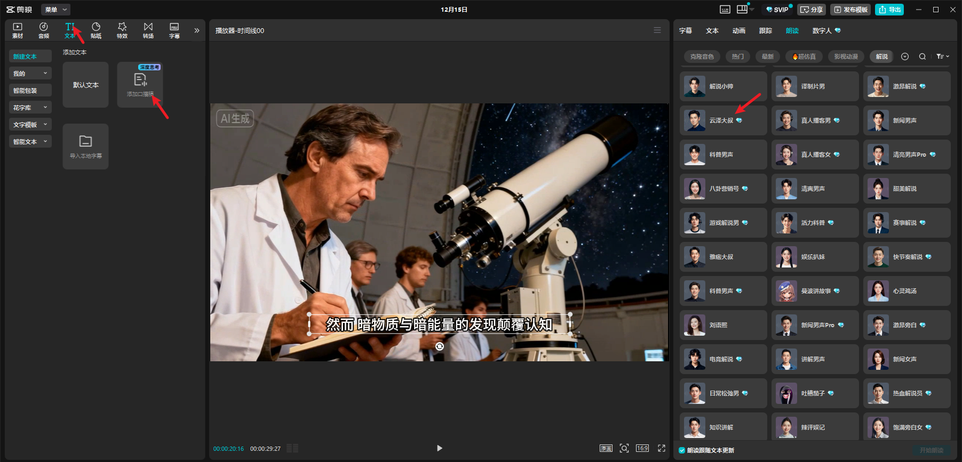The height and width of the screenshot is (462, 962).
Task: Open the player panel hamburger menu
Action: click(657, 30)
